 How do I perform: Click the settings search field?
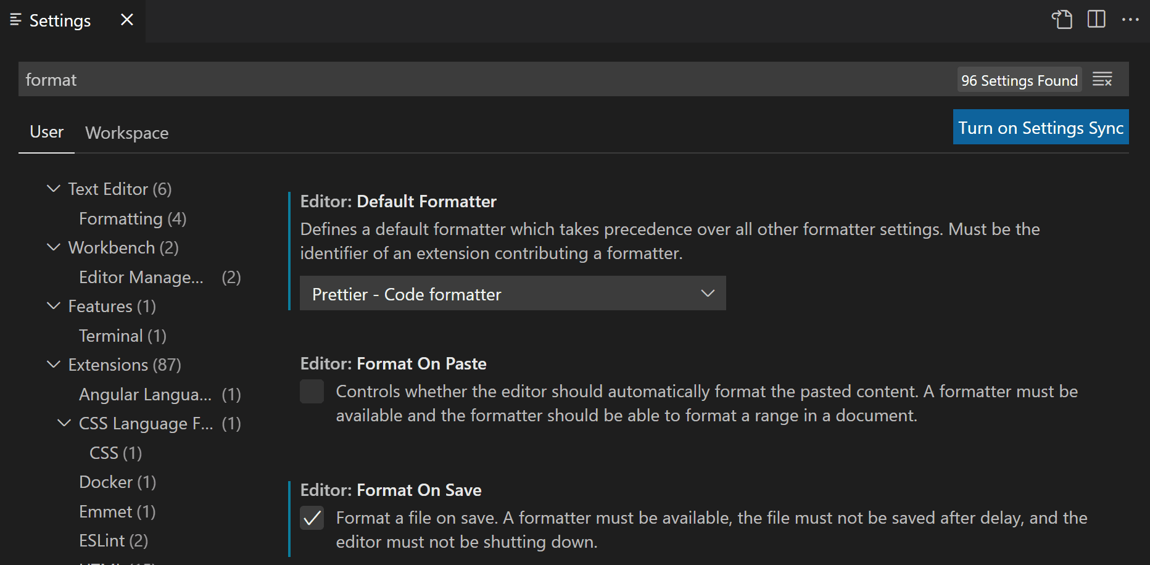pos(481,80)
